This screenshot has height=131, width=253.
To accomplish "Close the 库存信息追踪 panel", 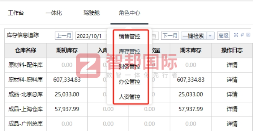I will pyautogui.click(x=248, y=35).
